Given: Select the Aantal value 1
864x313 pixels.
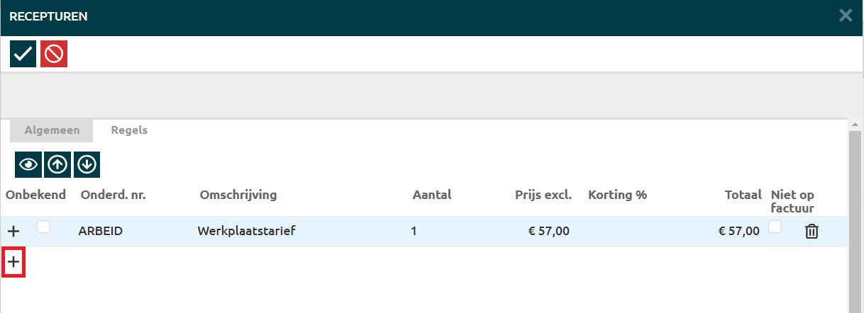Looking at the screenshot, I should [x=414, y=231].
